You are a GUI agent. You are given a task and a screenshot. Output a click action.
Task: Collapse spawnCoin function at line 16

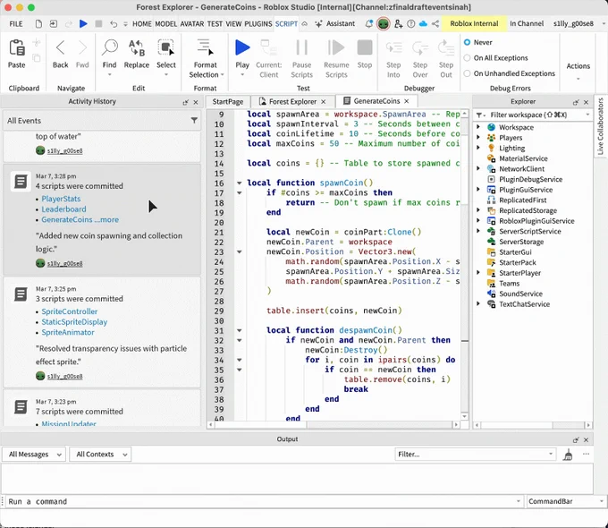coord(240,183)
